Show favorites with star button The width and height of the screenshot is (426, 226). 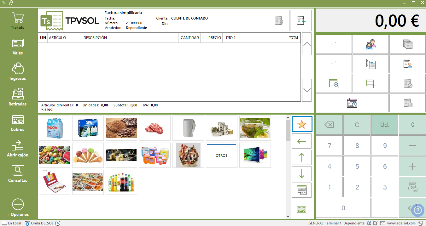coord(302,124)
